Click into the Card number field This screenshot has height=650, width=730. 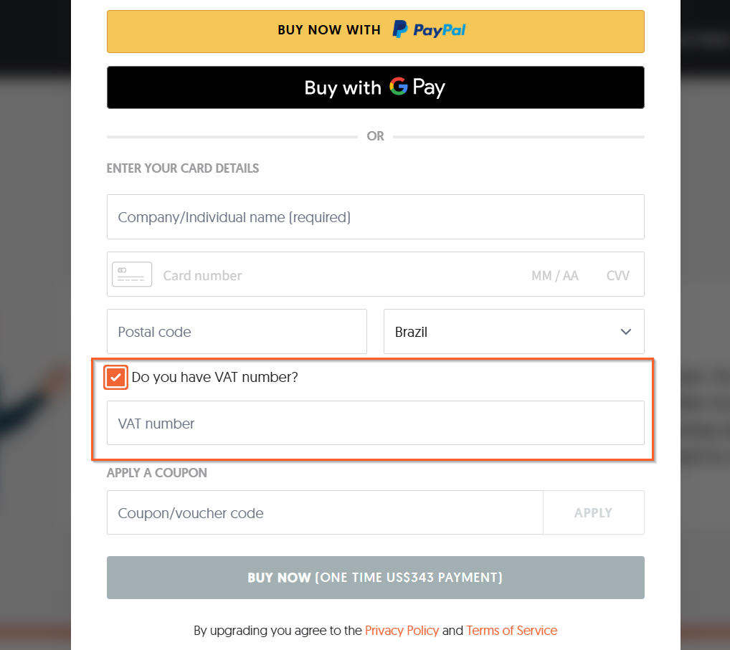click(323, 275)
